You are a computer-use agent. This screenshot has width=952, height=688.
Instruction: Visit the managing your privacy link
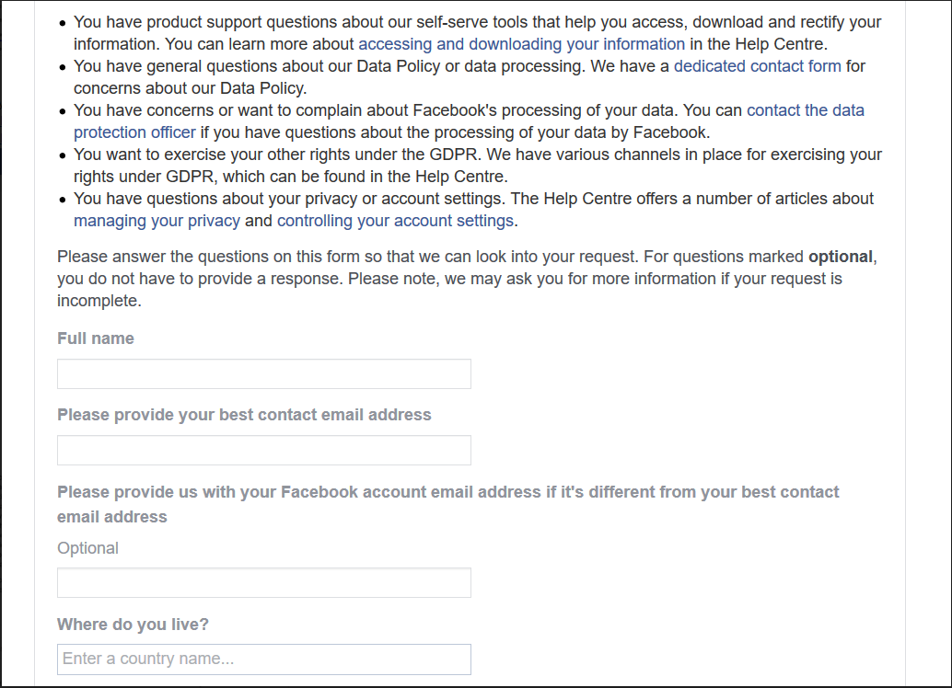pos(157,221)
